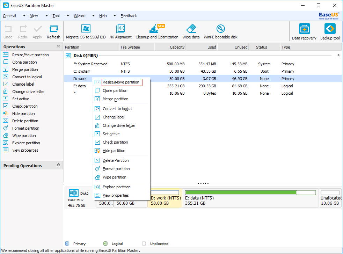Choose Change label from context menu

click(122, 117)
